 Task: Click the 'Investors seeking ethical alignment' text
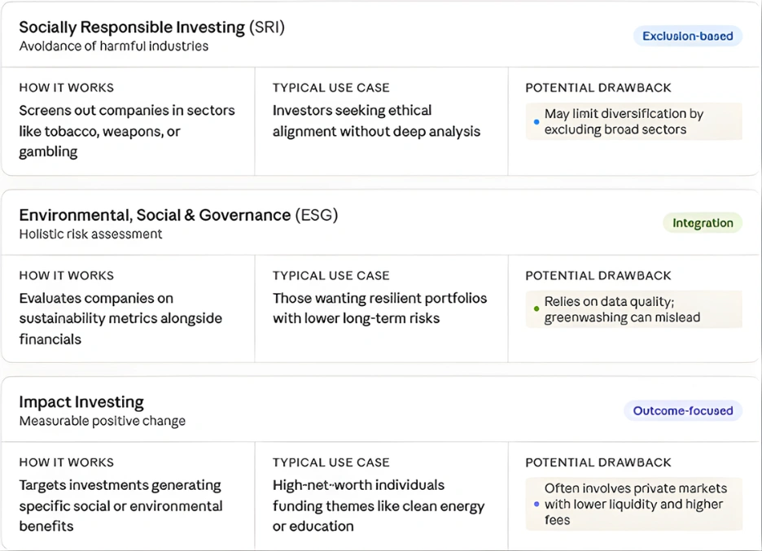click(376, 121)
